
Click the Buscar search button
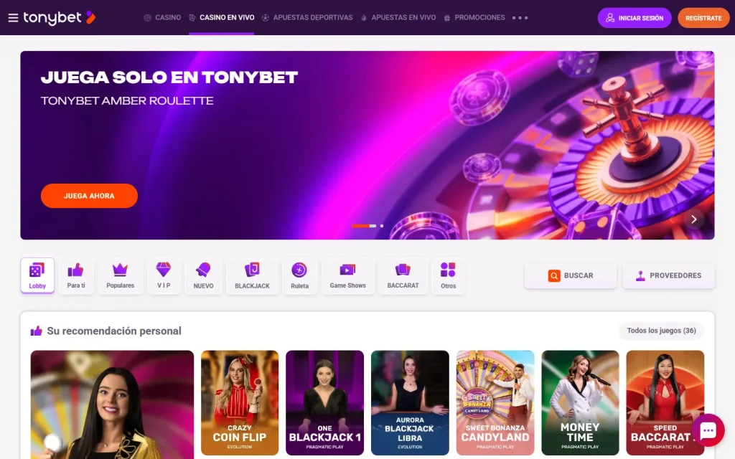[x=571, y=275]
